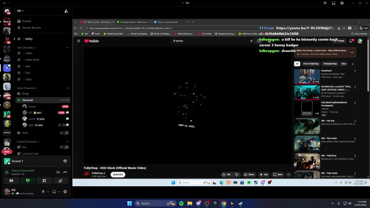This screenshot has width=370, height=208.
Task: Open options for the Heatcheck video
Action: click(x=355, y=71)
